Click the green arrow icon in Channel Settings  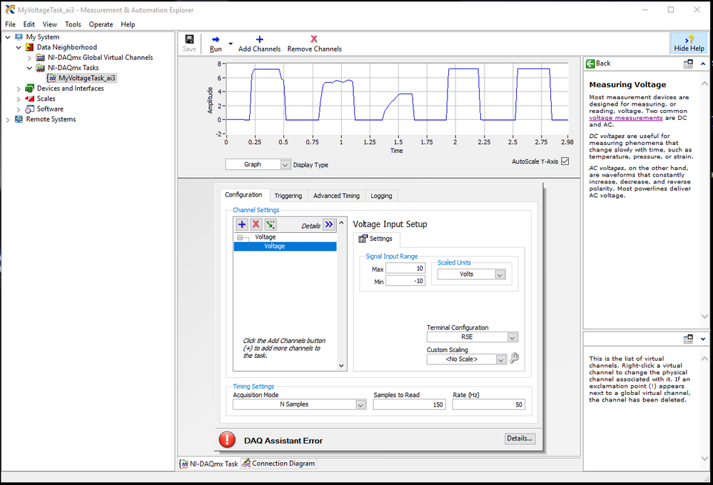coord(270,224)
